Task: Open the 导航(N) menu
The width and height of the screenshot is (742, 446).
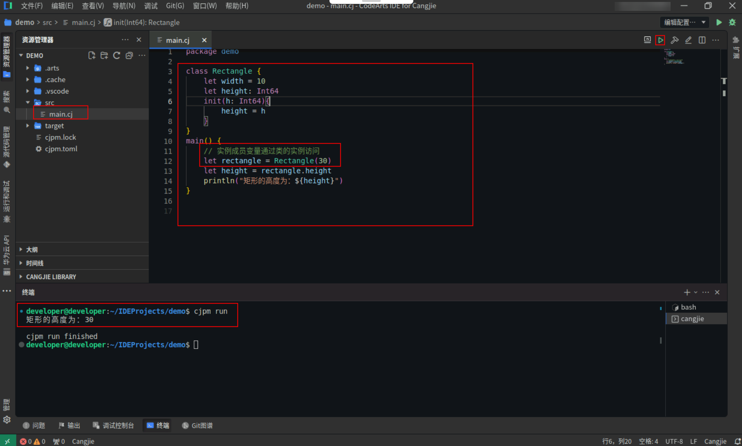Action: pyautogui.click(x=124, y=6)
